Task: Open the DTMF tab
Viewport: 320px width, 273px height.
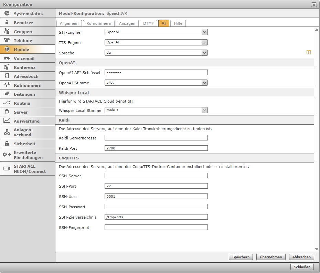Action: 149,23
